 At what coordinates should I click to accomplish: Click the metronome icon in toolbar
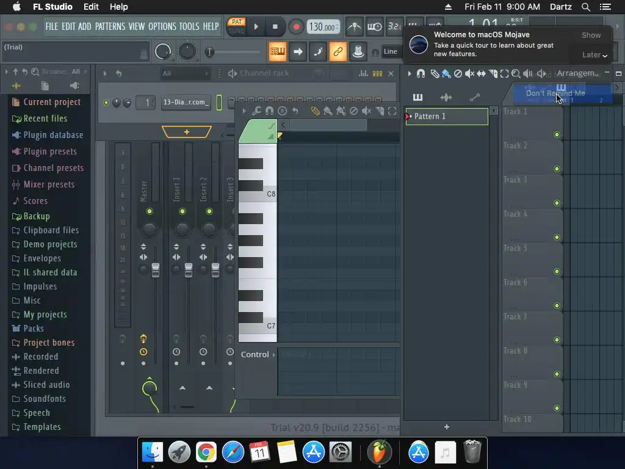point(354,27)
